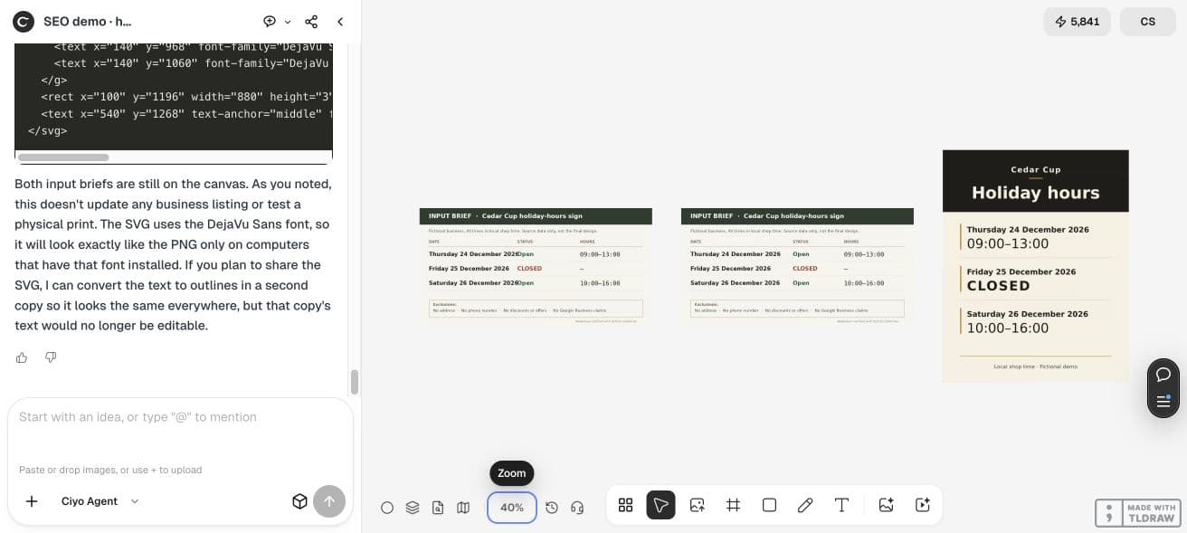
Task: Select the rectangle shape tool
Action: coord(769,505)
